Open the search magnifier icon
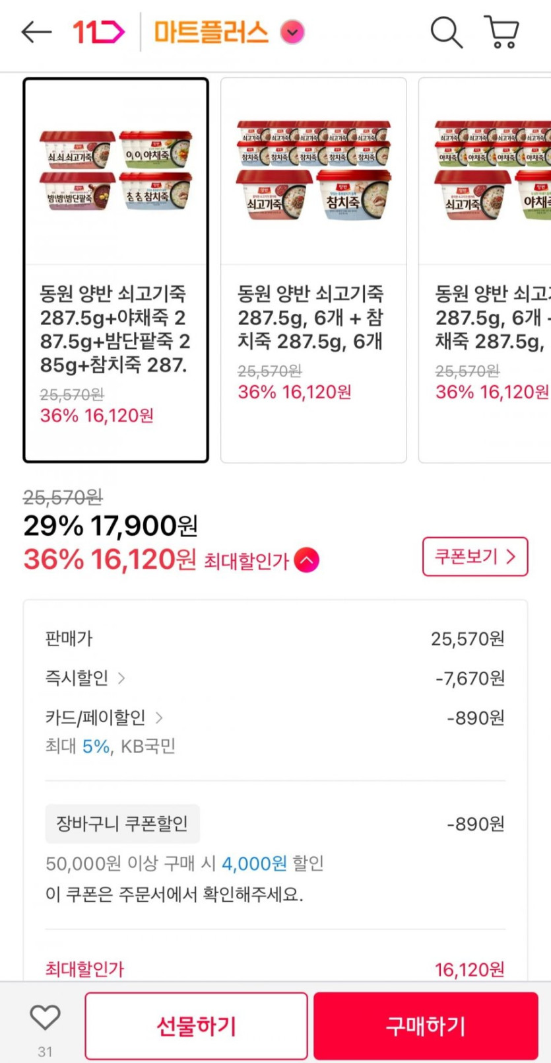 (446, 32)
